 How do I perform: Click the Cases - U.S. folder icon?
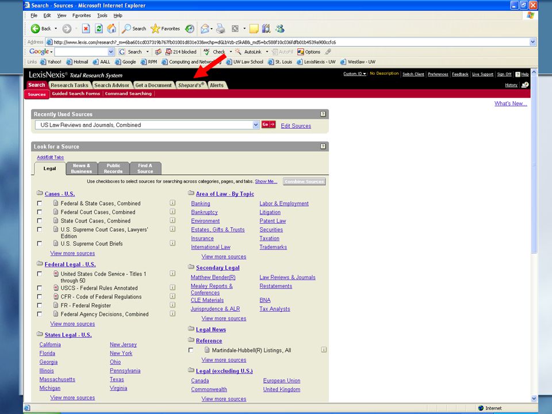click(x=40, y=193)
